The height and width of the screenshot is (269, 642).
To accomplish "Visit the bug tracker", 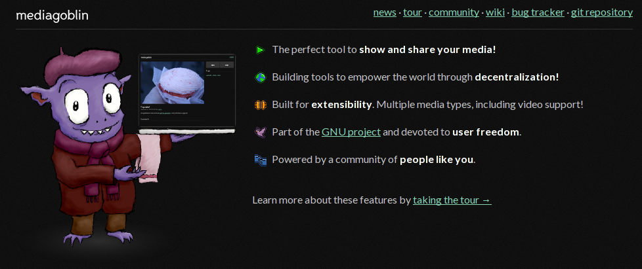I will click(x=538, y=12).
